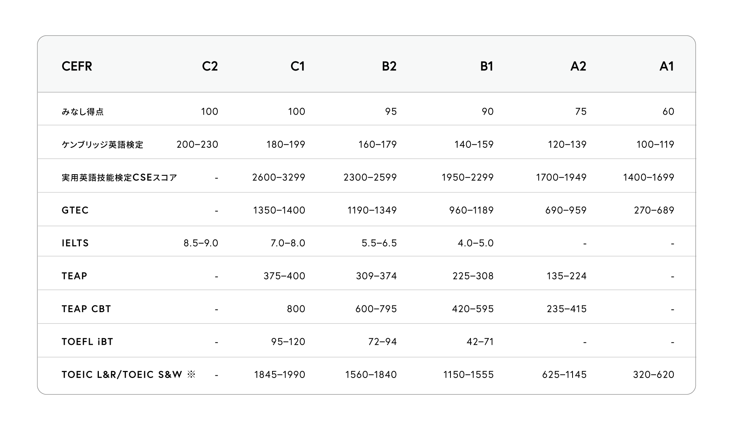The width and height of the screenshot is (734, 430).
Task: Select the 800 TEAP CBT score cell
Action: point(296,309)
